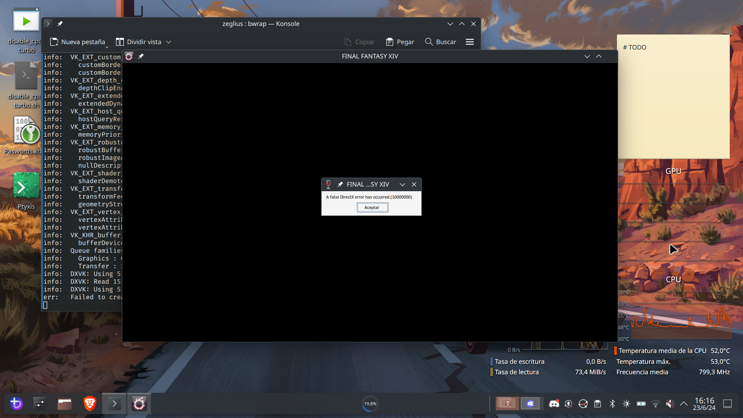Open the Discord tray icon
This screenshot has height=418, width=743.
point(554,404)
